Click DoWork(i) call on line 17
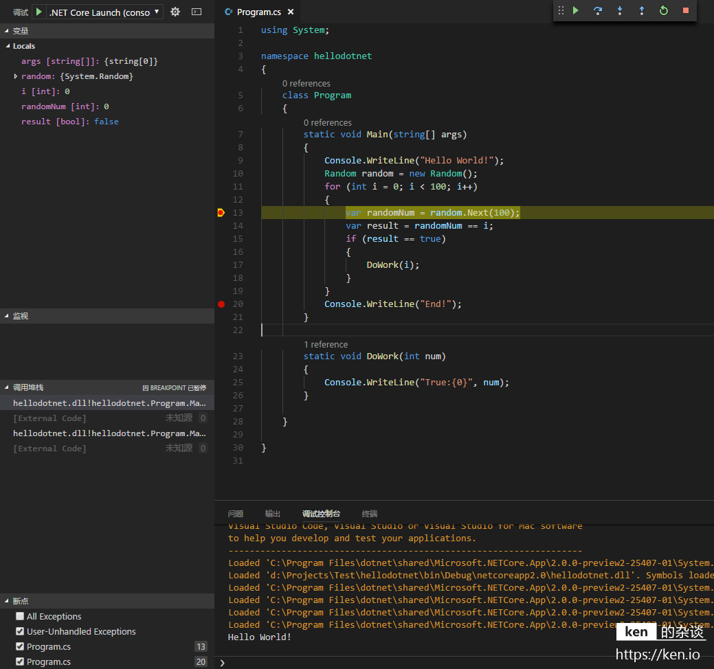 393,265
